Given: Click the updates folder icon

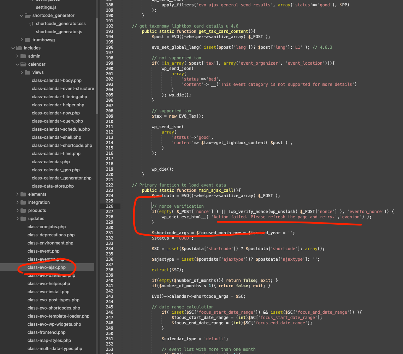Looking at the screenshot, I should (23, 219).
